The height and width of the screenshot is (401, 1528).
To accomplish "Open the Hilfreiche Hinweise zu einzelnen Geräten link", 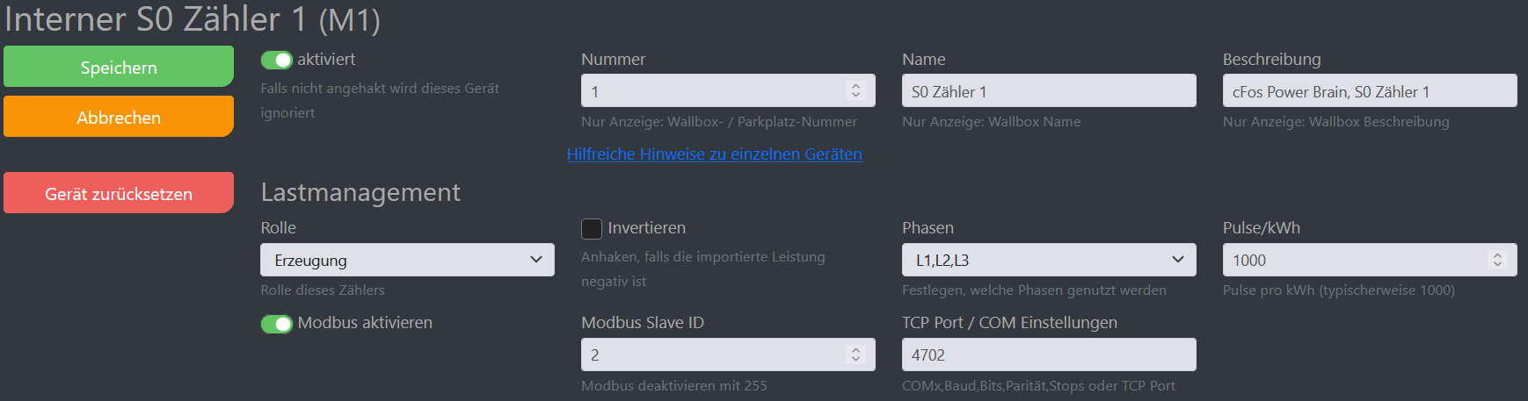I will click(714, 154).
